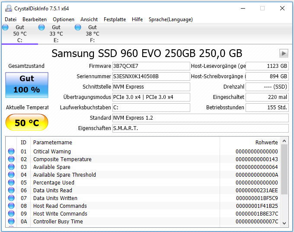Open the Sprache(Language) menu
This screenshot has width=294, height=232.
(171, 19)
